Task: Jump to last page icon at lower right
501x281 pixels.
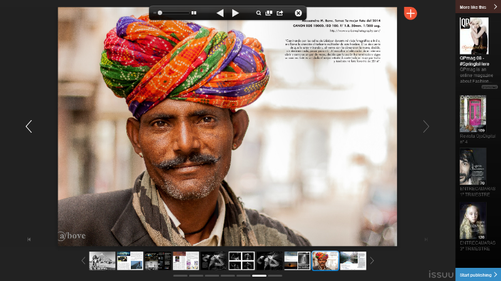Action: pos(426,239)
